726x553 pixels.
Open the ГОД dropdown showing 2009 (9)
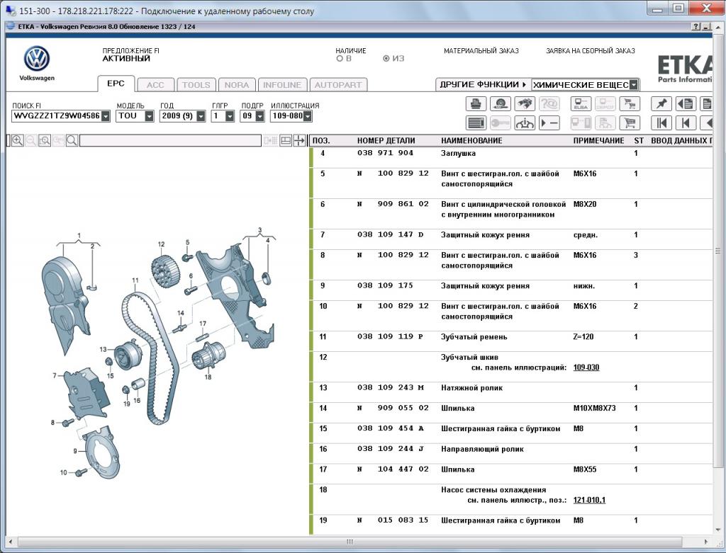coord(201,116)
